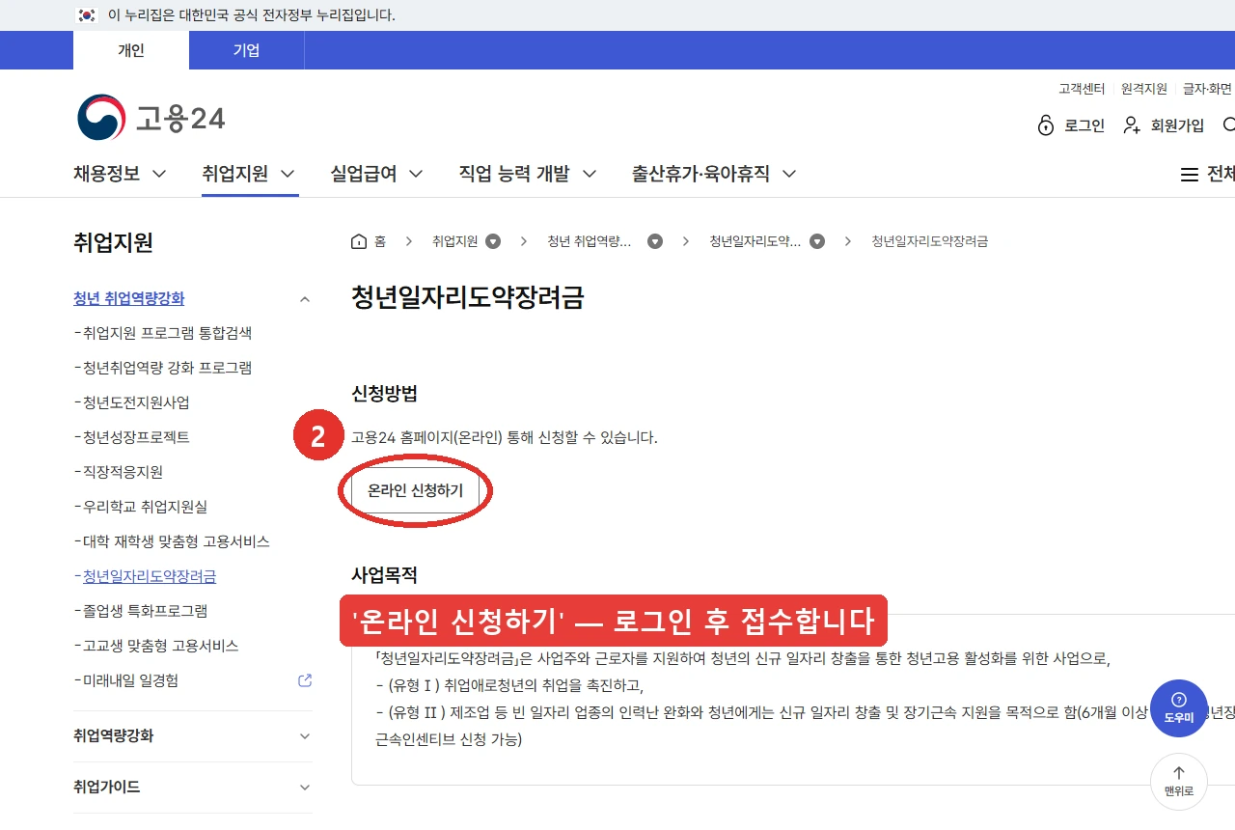Open 미래내일 일경험 in sidebar

click(x=130, y=680)
